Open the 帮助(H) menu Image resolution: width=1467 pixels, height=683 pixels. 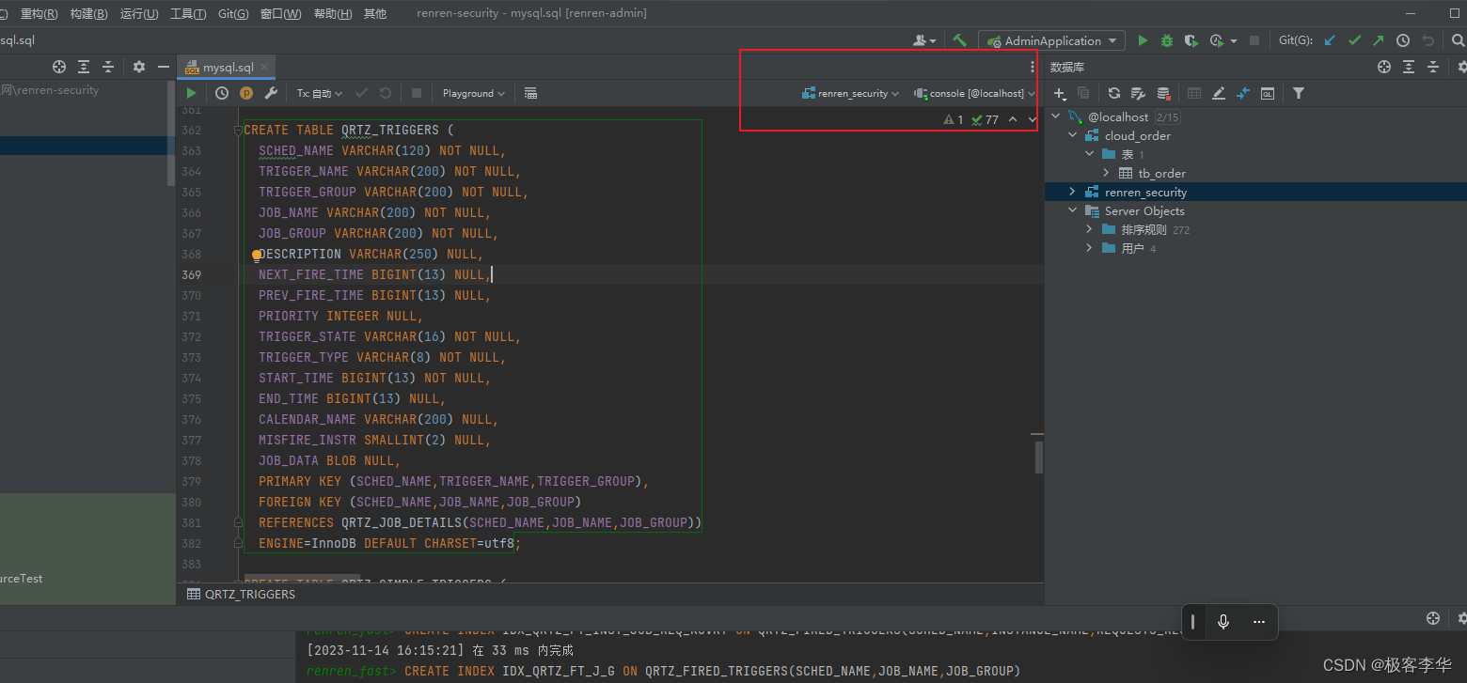tap(333, 14)
